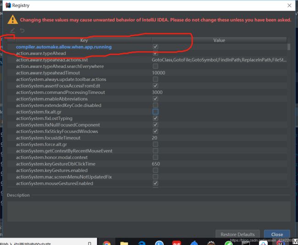This screenshot has width=298, height=245.
Task: Close the Registry dialog with X
Action: click(289, 6)
